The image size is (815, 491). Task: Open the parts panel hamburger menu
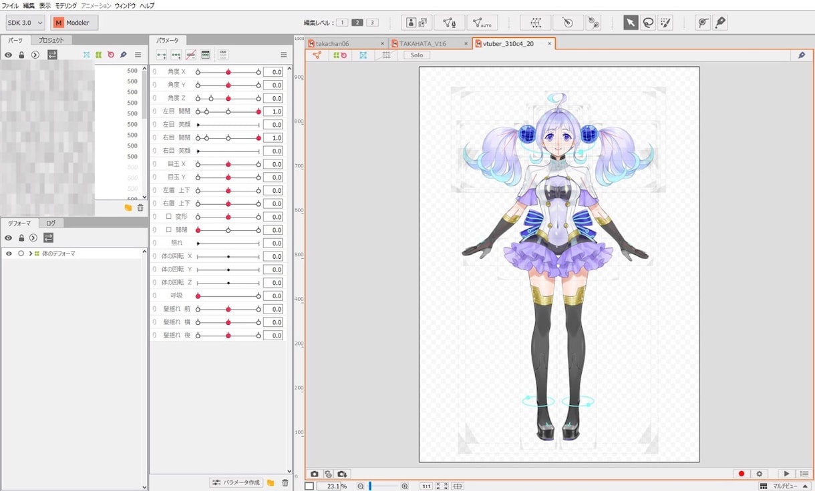coord(138,55)
